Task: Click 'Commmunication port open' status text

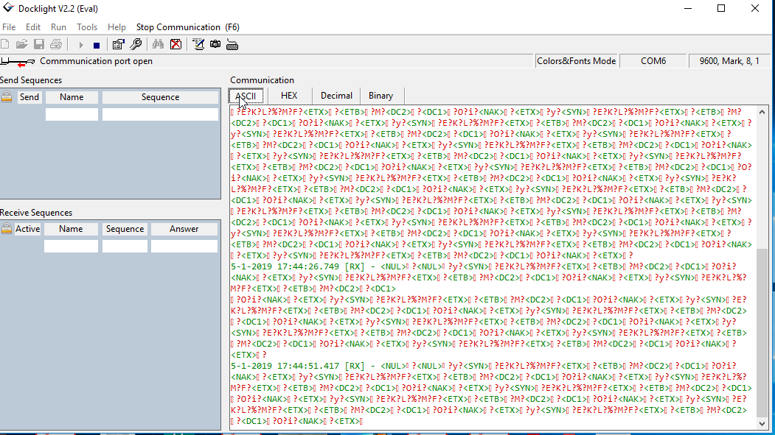Action: pos(97,61)
